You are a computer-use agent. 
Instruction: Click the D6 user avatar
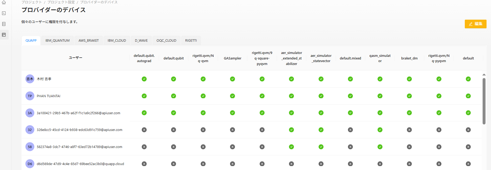coord(30,164)
